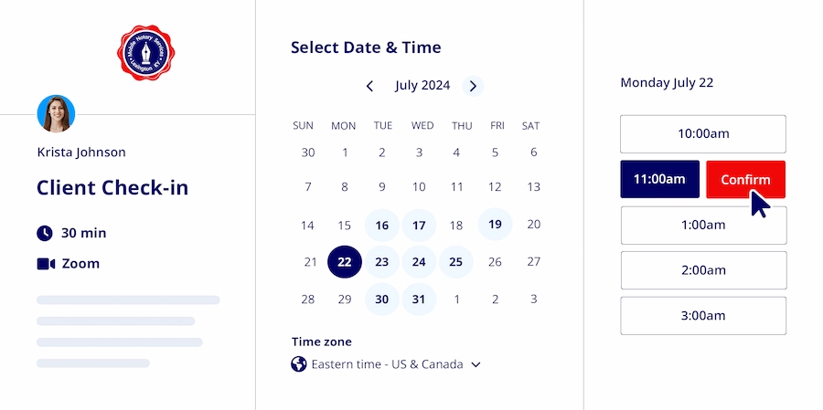
Task: Click Krista Johnson's profile photo
Action: (x=56, y=113)
